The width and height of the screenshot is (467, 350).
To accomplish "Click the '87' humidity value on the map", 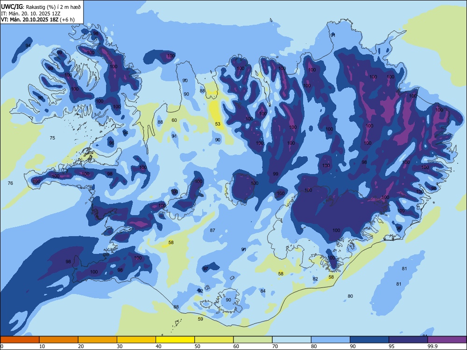I will click(x=212, y=230).
